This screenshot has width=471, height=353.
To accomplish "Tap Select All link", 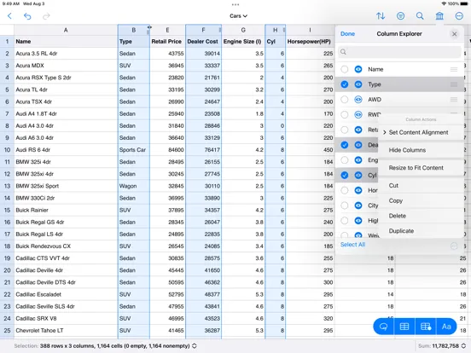I will pyautogui.click(x=352, y=245).
